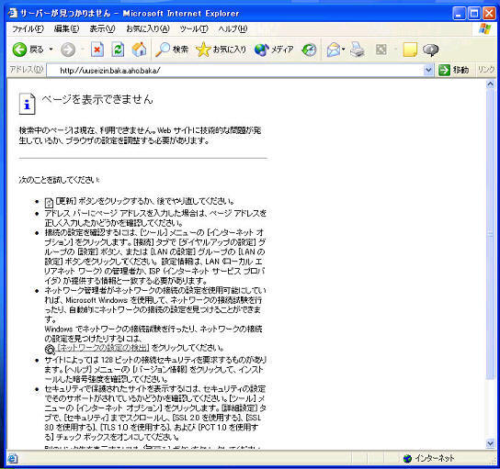Click the yellow note Discuss icon
Image resolution: width=500 pixels, height=469 pixels.
410,50
